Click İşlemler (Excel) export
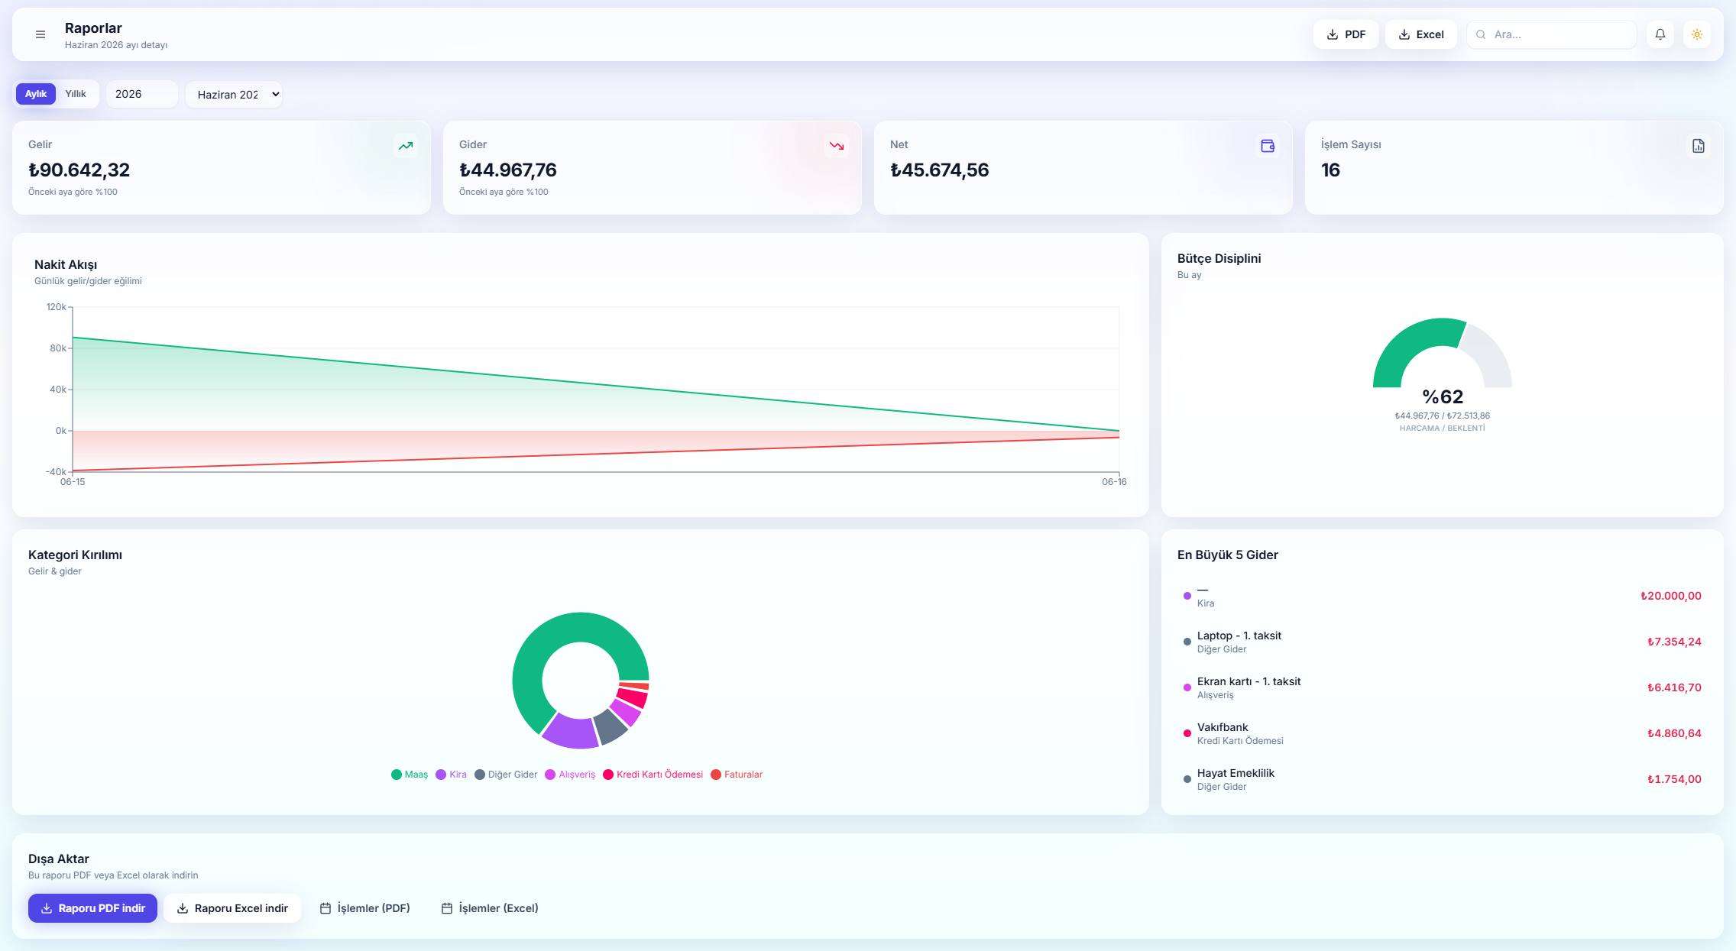Viewport: 1736px width, 951px height. point(490,908)
